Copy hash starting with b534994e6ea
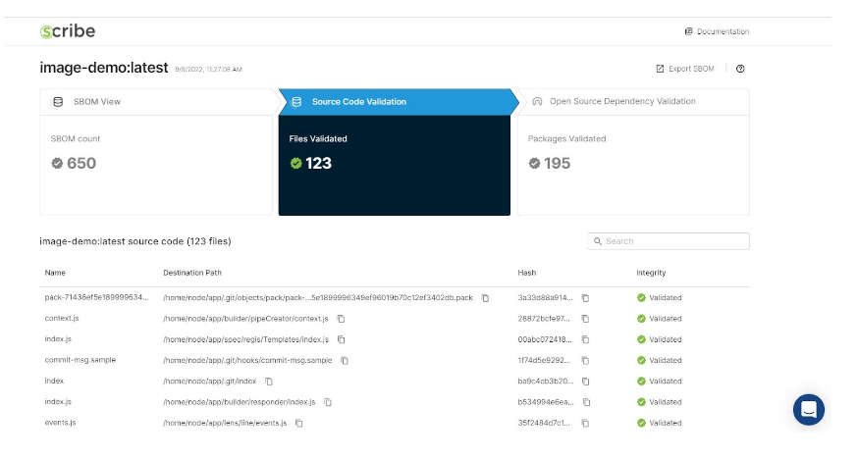This screenshot has height=460, width=858. tap(585, 402)
